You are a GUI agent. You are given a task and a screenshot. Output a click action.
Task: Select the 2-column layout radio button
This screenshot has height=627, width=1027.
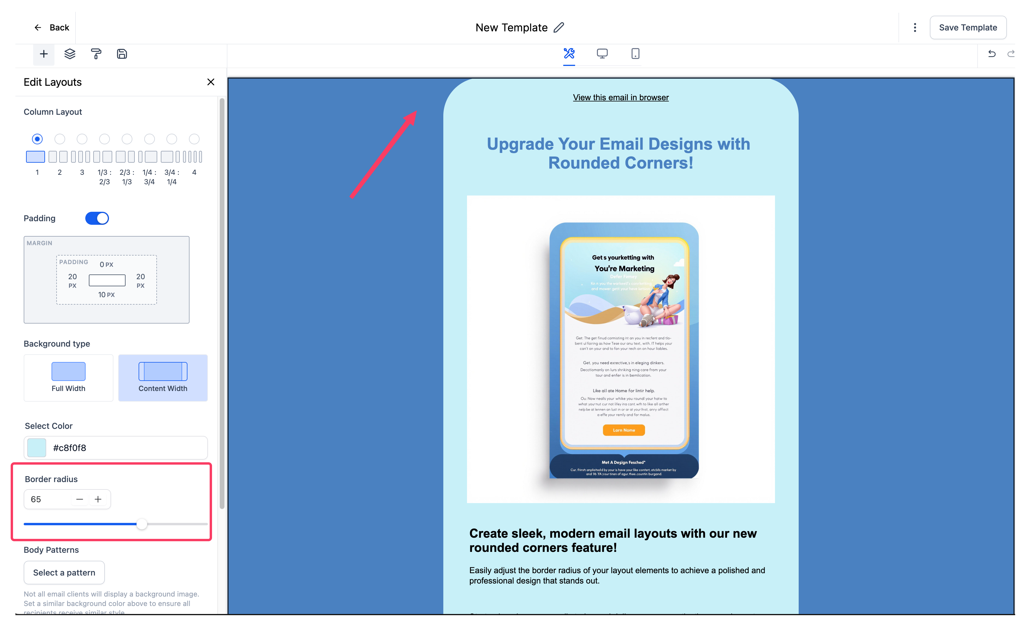(x=60, y=139)
